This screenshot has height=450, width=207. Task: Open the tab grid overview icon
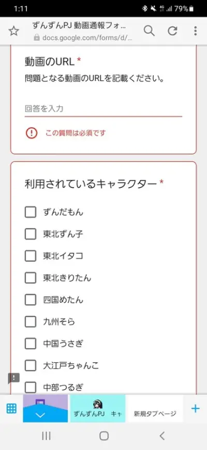click(x=11, y=408)
